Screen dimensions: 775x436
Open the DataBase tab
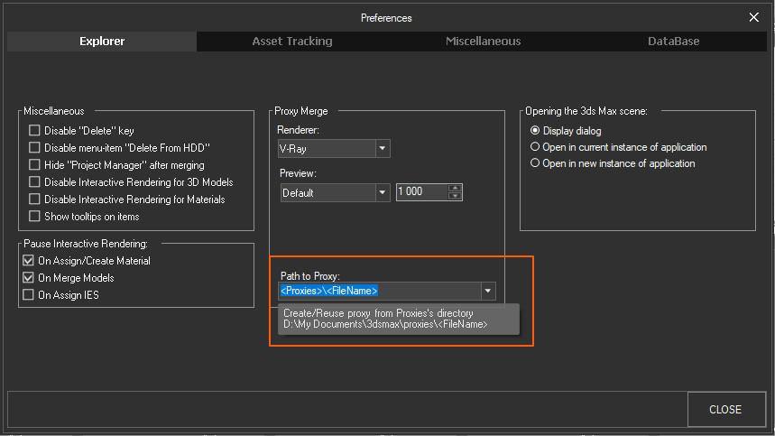tap(673, 41)
